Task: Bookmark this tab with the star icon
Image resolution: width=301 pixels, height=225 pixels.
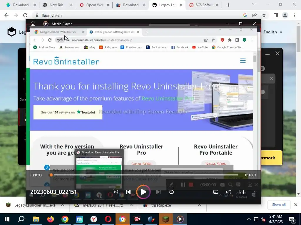Action: (264, 15)
